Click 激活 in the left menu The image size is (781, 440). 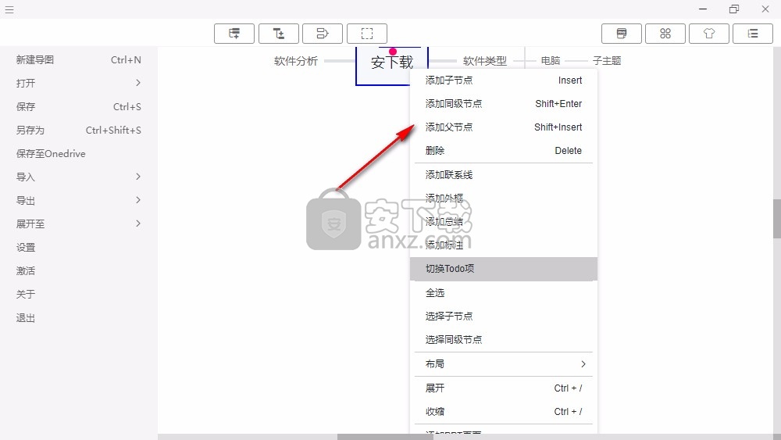(78, 270)
